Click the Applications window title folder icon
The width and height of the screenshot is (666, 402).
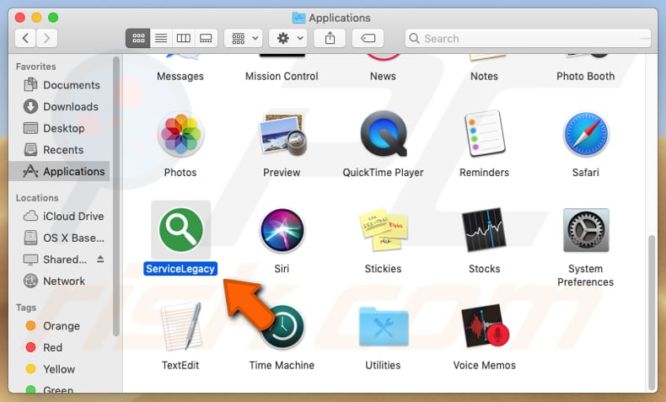pos(299,18)
